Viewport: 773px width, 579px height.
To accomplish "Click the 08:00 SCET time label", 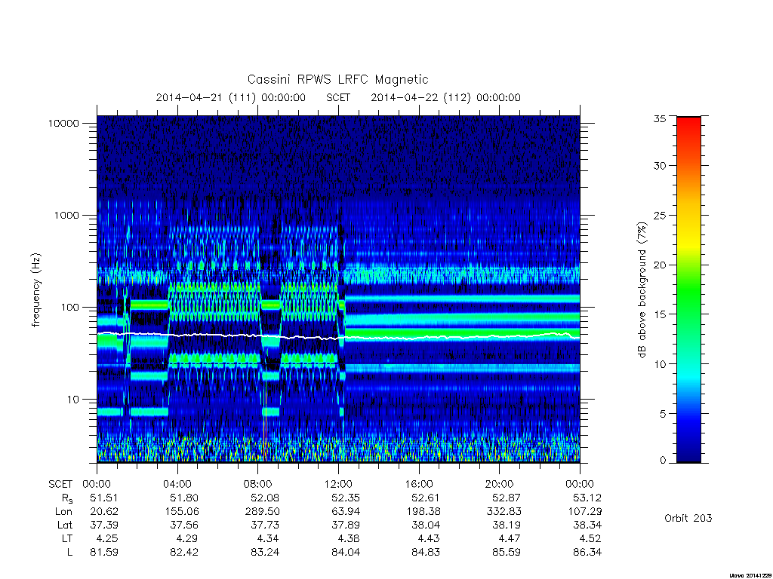I will [258, 484].
